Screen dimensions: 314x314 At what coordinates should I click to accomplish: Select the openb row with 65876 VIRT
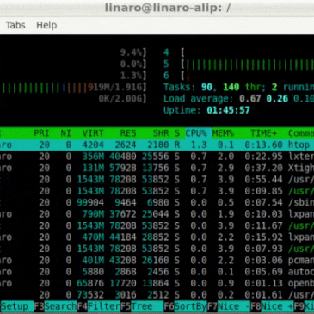(157, 283)
